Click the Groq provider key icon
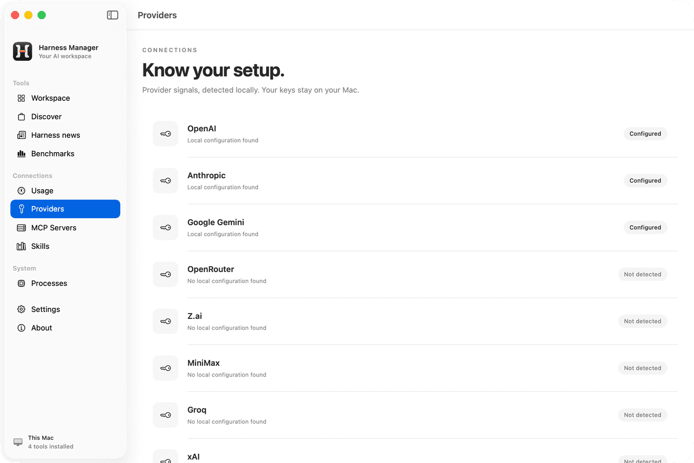Screen dimensions: 694x463 point(165,415)
